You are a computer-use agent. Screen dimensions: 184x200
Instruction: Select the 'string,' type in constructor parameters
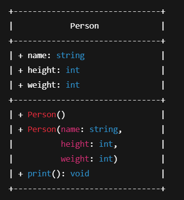point(106,130)
